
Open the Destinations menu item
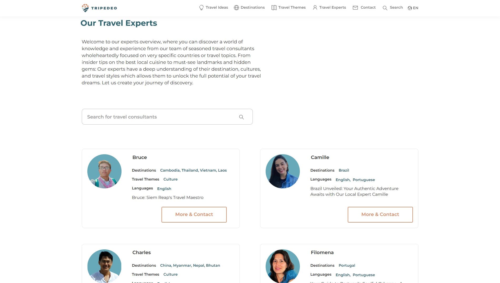click(252, 7)
